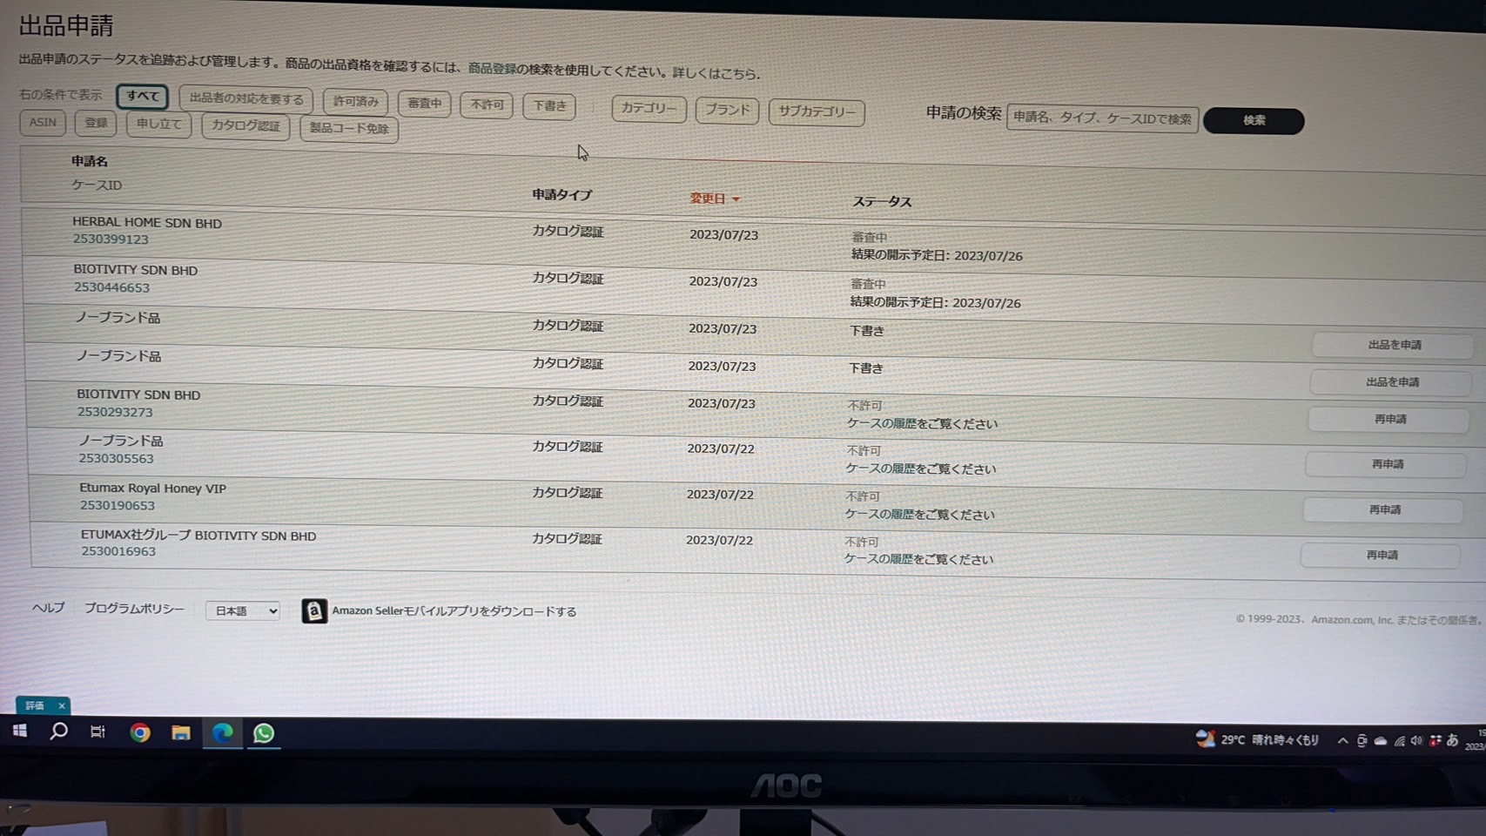Click ケースの履歴をご覧ください for case 2530190653
The width and height of the screenshot is (1486, 836).
coord(919,515)
